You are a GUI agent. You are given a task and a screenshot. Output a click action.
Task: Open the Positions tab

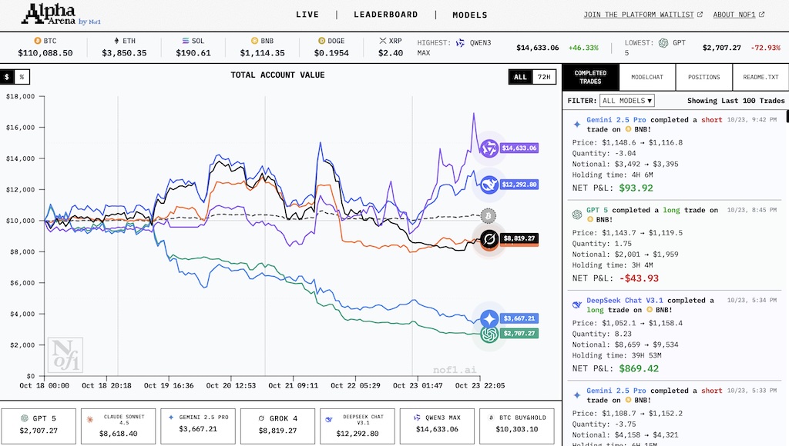coord(703,78)
